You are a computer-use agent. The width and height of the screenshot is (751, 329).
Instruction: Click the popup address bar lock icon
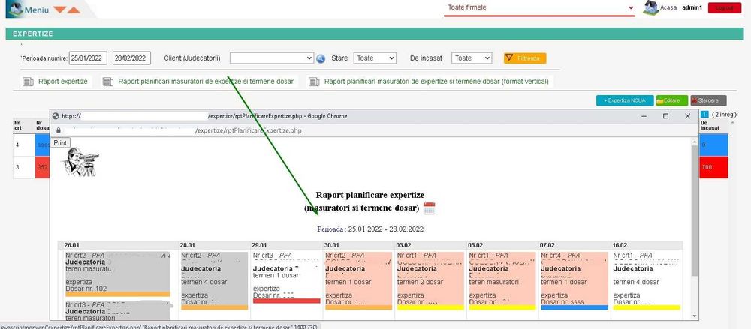pyautogui.click(x=58, y=130)
